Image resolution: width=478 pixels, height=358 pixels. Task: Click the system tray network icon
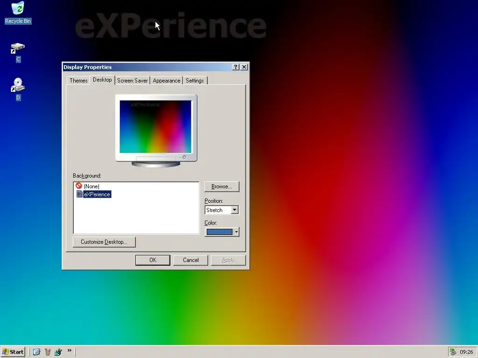(453, 352)
